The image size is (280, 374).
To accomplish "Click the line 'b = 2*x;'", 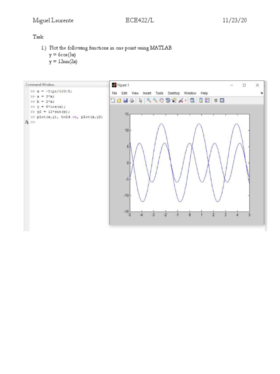I will point(46,102).
